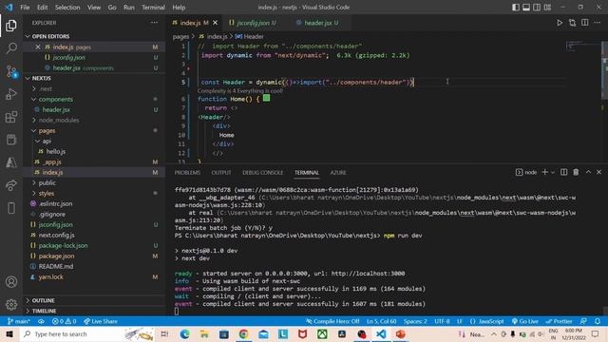Open the Search view in activity bar

pyautogui.click(x=11, y=48)
